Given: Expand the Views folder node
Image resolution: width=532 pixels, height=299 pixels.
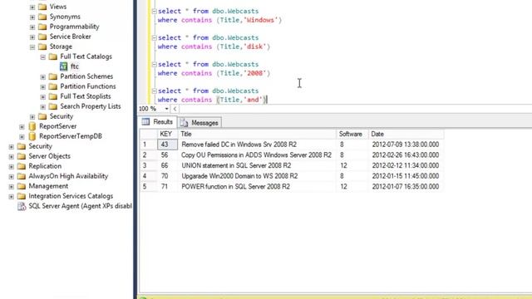Looking at the screenshot, I should (x=32, y=7).
